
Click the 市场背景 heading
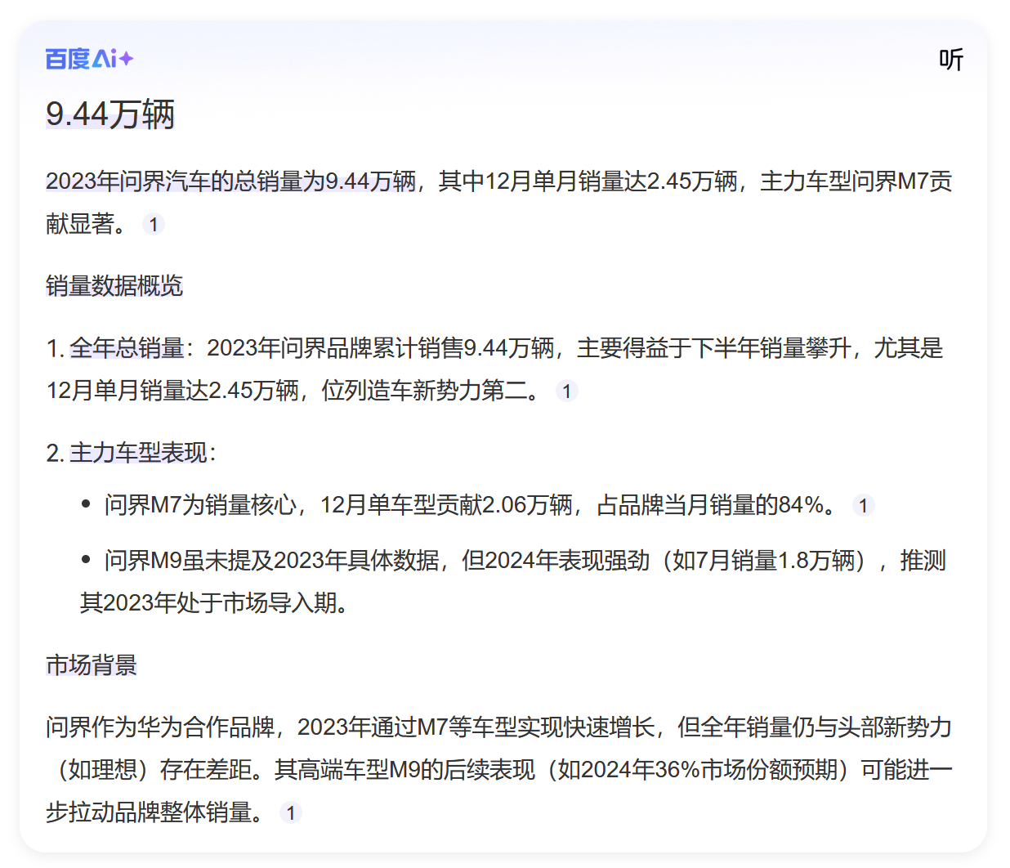(x=92, y=664)
